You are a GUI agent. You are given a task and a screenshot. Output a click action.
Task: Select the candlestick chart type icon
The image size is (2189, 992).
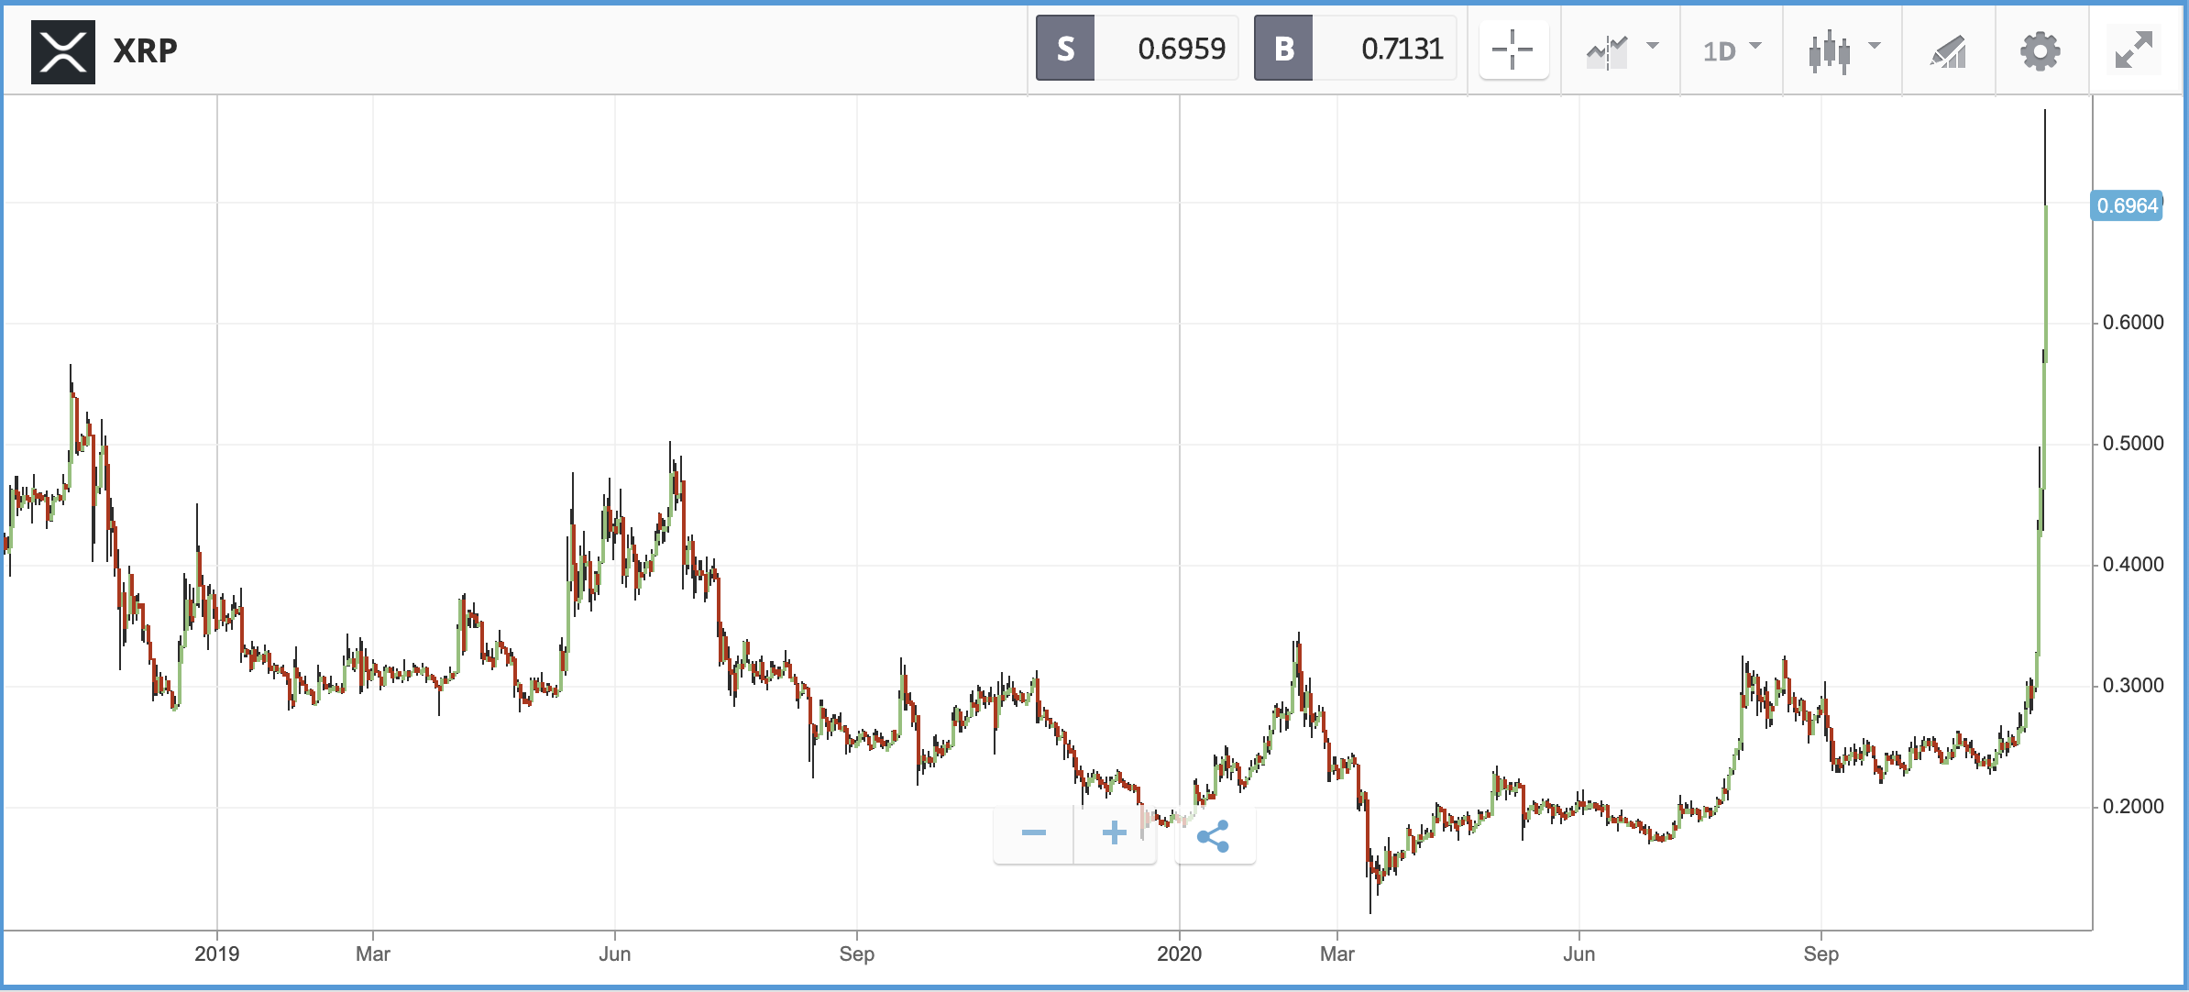coord(1830,51)
